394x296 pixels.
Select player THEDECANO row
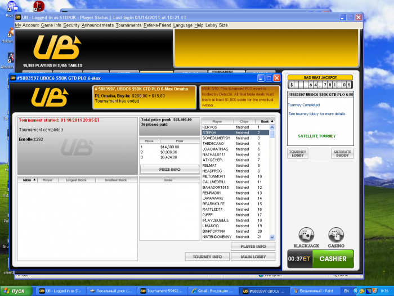click(235, 143)
